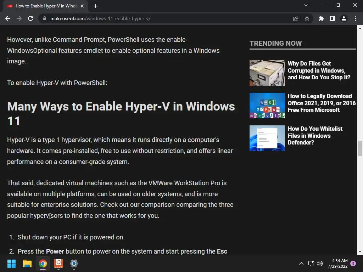Viewport: 363px width, 272px height.
Task: Share this page icon
Action: coord(295,18)
